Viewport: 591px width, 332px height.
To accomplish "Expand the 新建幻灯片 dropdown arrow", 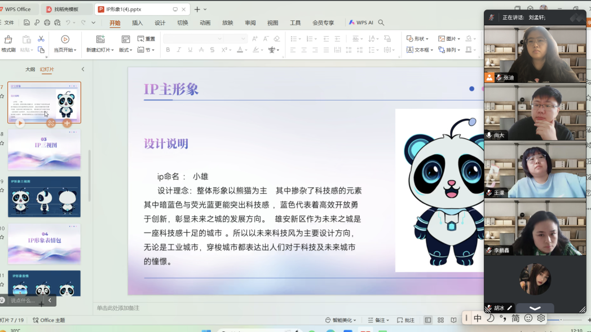I will 112,49.
